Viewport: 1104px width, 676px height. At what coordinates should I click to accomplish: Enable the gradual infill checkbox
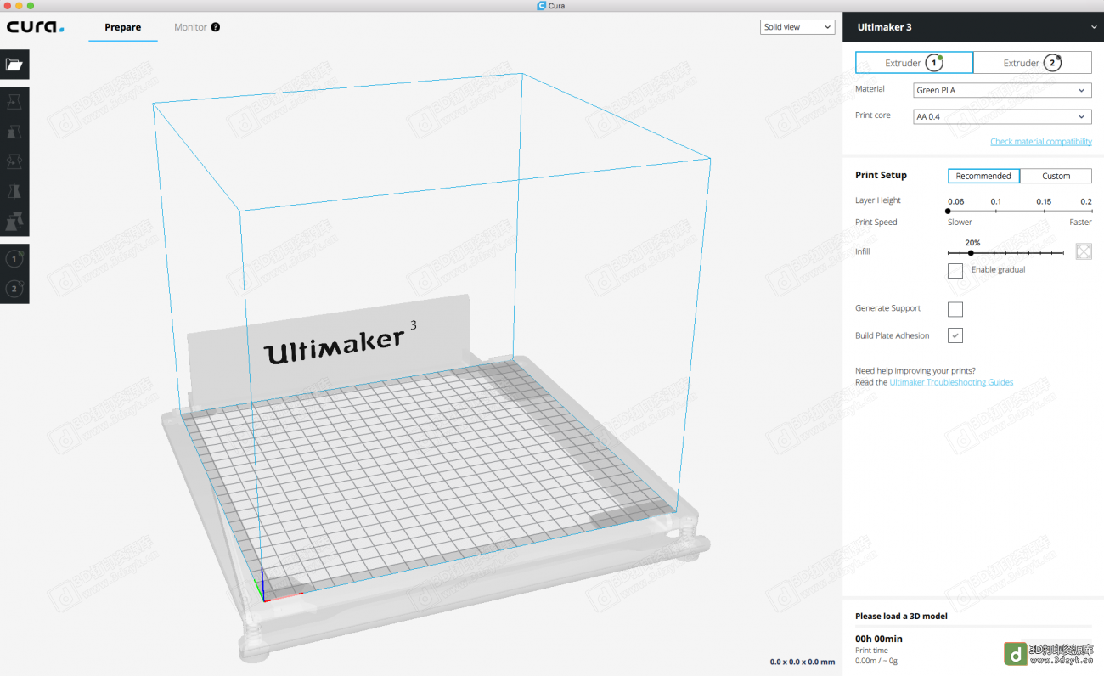[955, 271]
